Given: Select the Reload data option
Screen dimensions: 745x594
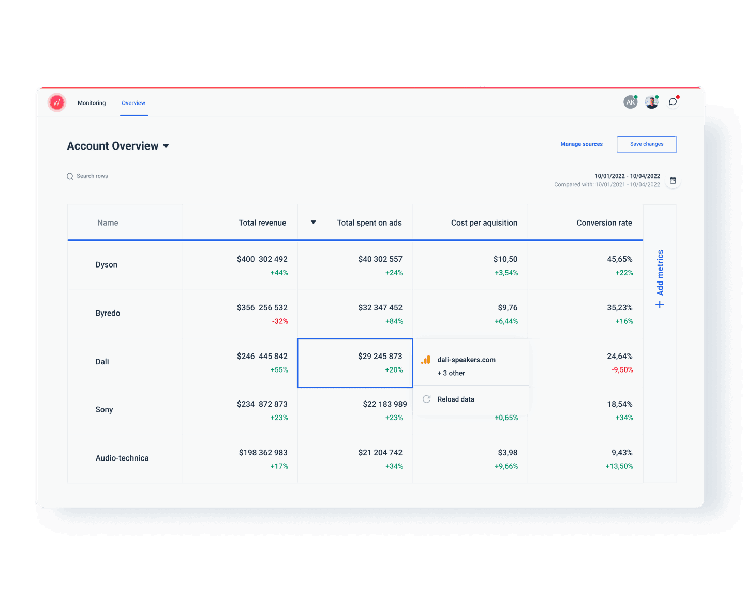Looking at the screenshot, I should click(x=455, y=399).
